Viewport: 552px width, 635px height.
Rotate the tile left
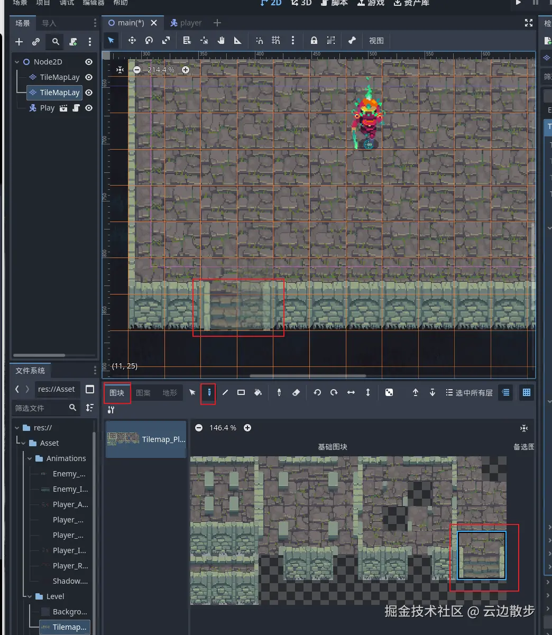coord(317,393)
